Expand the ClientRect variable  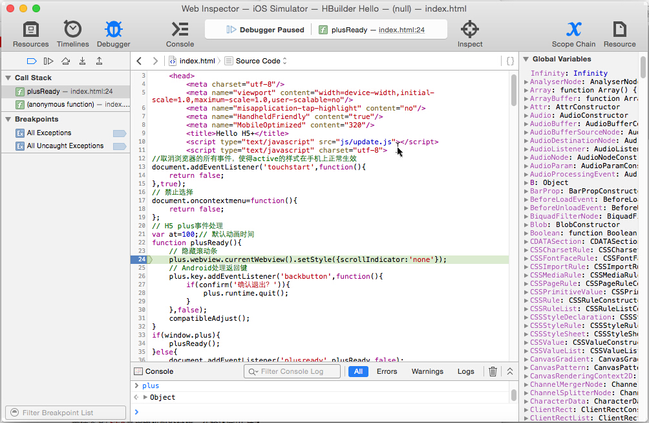click(x=526, y=410)
